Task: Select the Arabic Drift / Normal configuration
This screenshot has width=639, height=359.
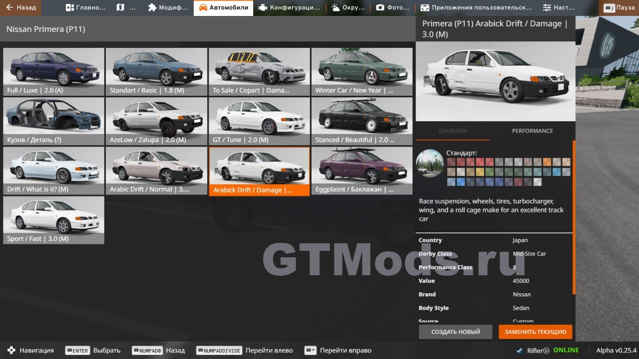Action: click(x=156, y=171)
